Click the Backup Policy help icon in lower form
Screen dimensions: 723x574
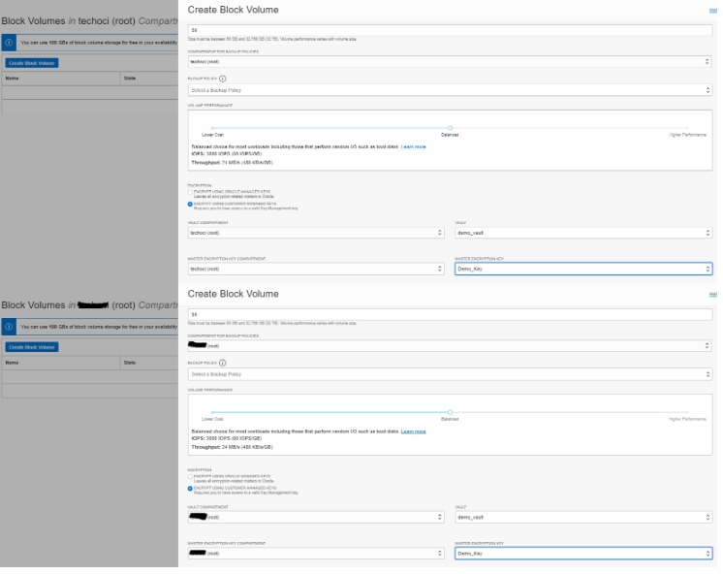(222, 362)
